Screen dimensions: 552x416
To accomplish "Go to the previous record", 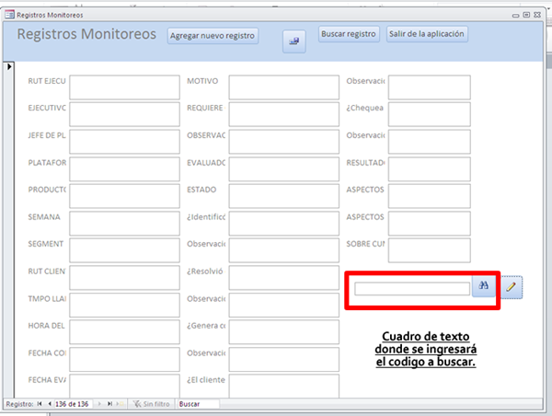I will (x=50, y=404).
